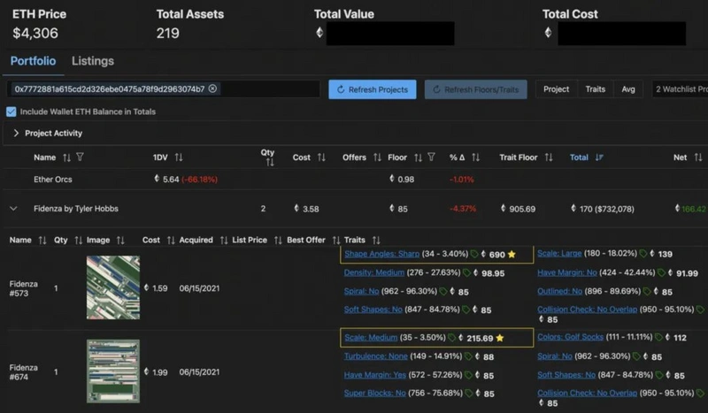This screenshot has height=413, width=708.
Task: Switch to the Listings tab
Action: (x=92, y=61)
